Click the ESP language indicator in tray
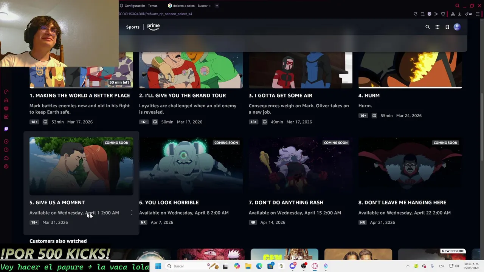Screen dimensions: 484x272 442,266
